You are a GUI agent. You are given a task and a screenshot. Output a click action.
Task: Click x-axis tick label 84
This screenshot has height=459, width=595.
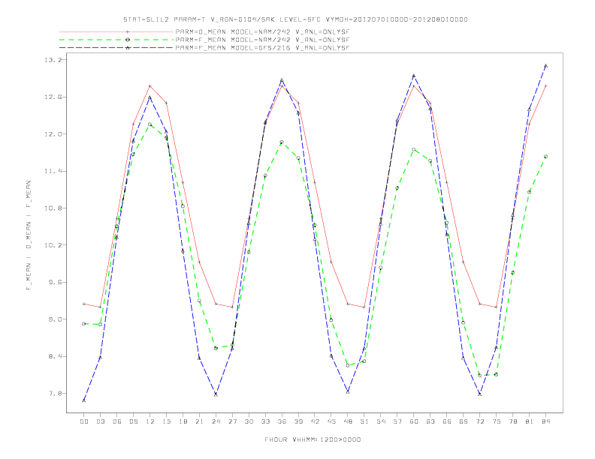click(546, 421)
